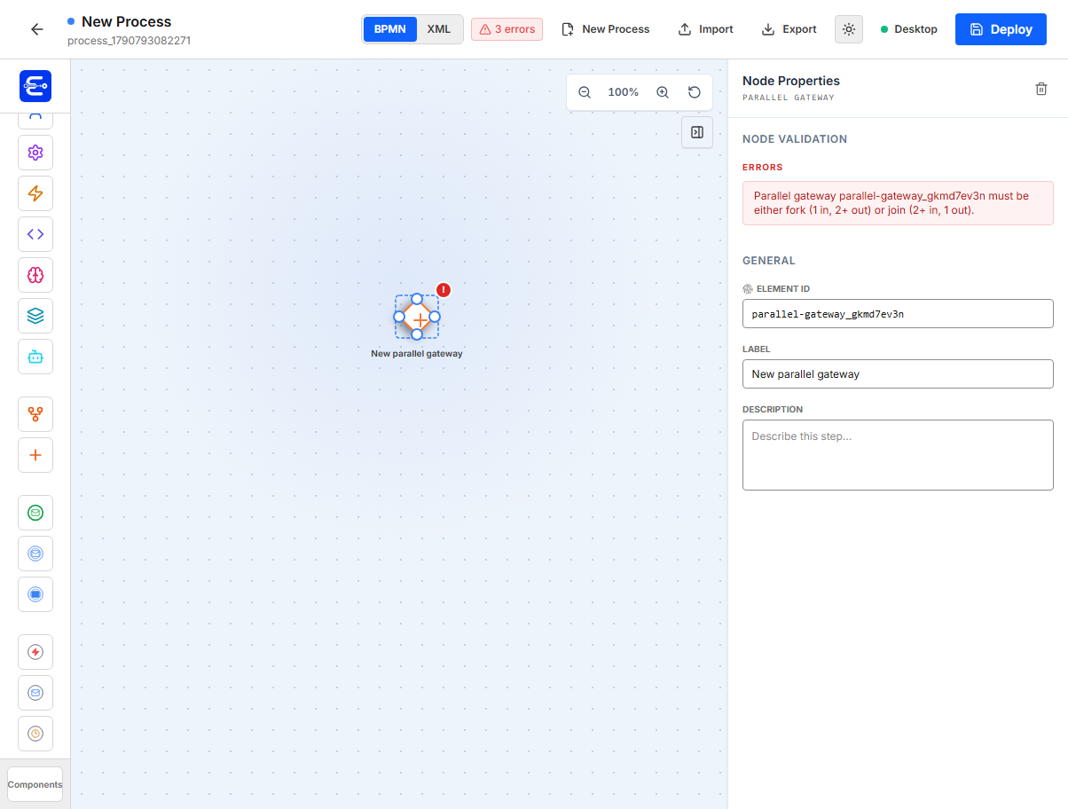Go back with the left arrow
Image resolution: width=1068 pixels, height=809 pixels.
tap(36, 29)
